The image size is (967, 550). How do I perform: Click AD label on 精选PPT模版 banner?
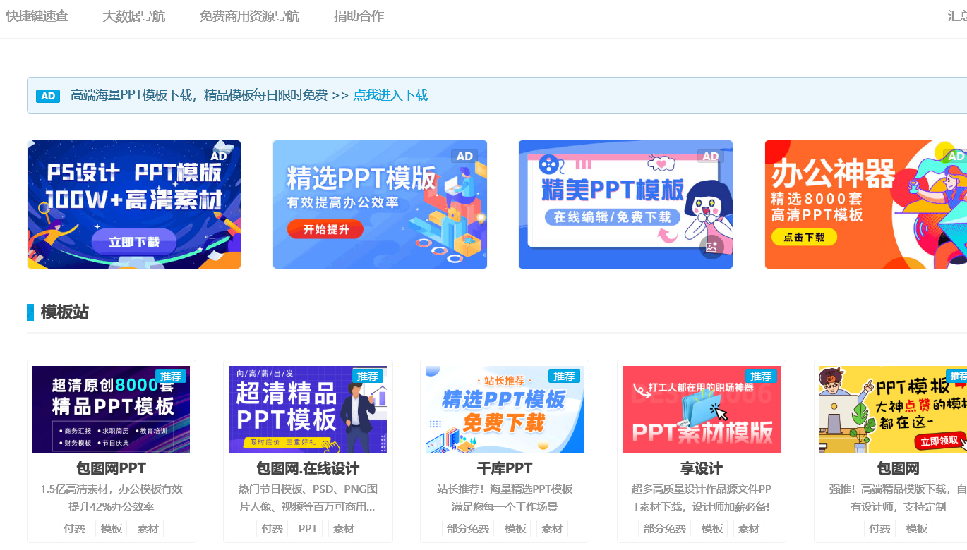click(464, 157)
